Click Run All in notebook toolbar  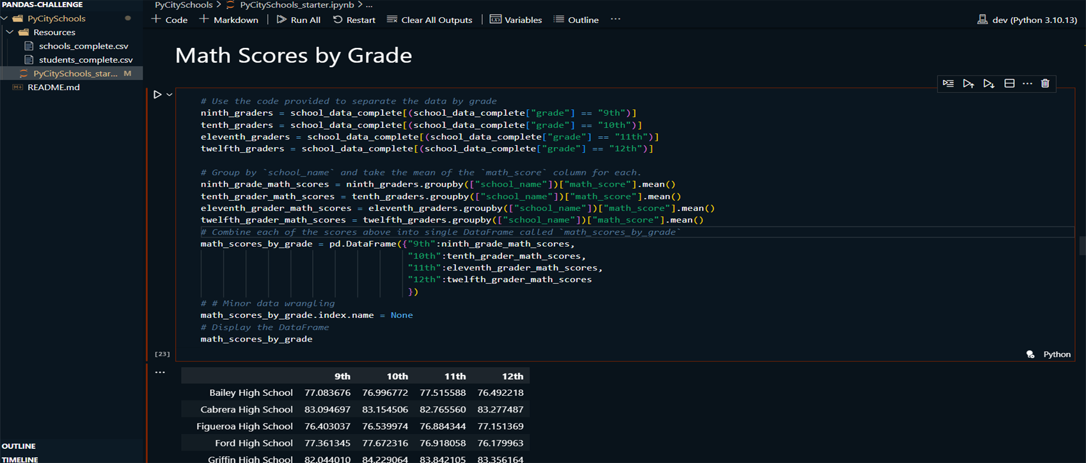tap(298, 20)
